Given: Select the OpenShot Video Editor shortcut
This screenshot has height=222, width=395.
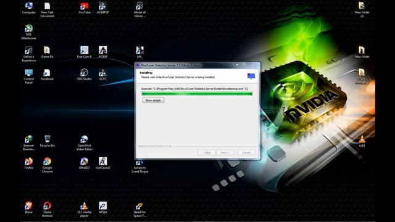Looking at the screenshot, I should (x=84, y=143).
